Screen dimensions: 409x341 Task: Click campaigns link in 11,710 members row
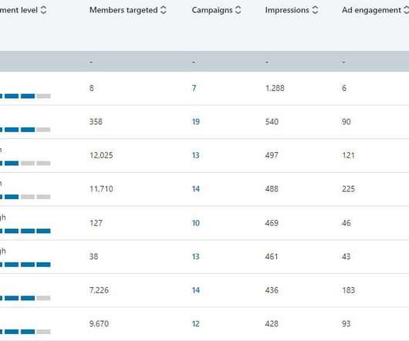[196, 189]
